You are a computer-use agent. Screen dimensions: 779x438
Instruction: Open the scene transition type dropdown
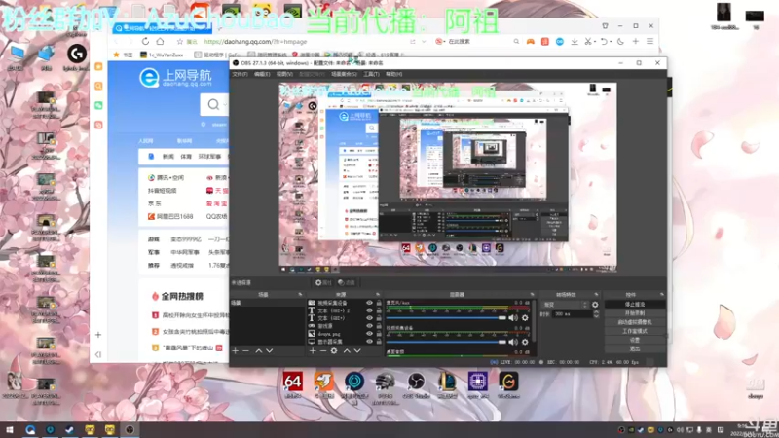pyautogui.click(x=566, y=305)
